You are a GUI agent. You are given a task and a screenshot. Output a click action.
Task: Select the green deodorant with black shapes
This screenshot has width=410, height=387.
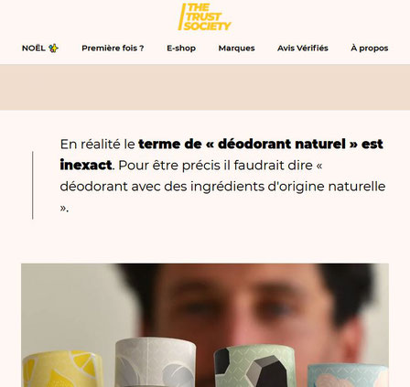click(255, 366)
